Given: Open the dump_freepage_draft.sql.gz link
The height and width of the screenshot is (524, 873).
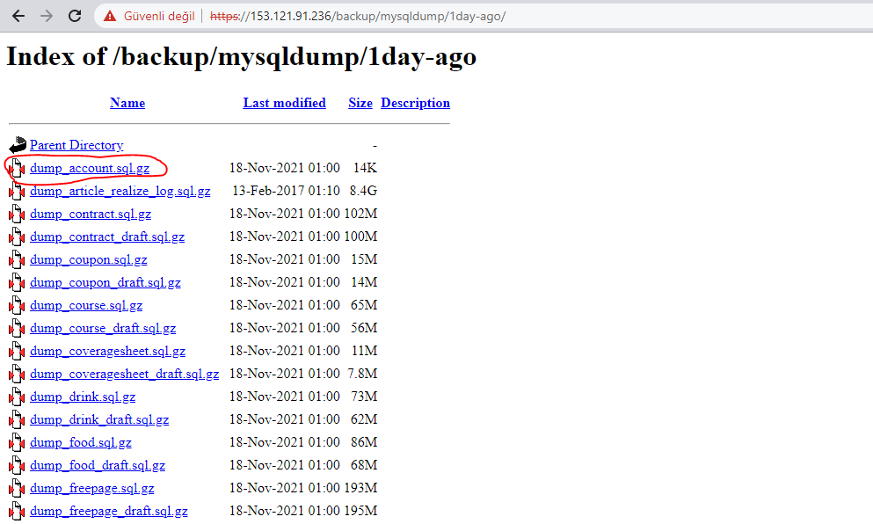Looking at the screenshot, I should [x=108, y=511].
